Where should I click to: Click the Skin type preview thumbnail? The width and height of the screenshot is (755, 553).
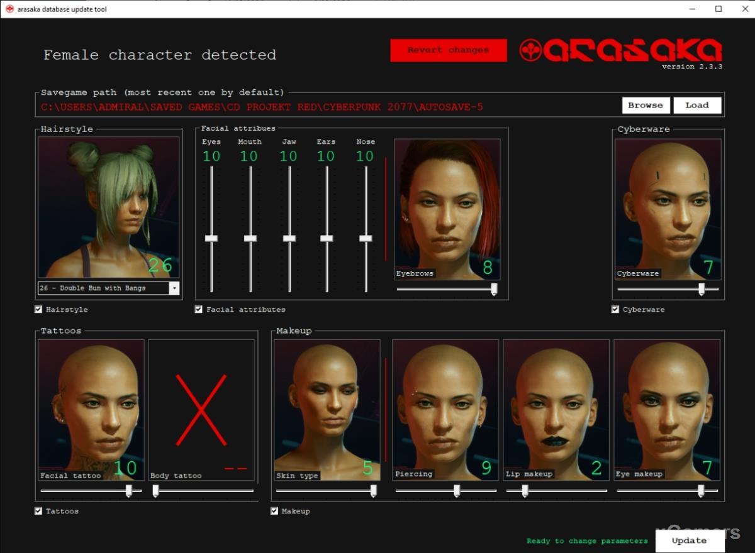tap(327, 410)
